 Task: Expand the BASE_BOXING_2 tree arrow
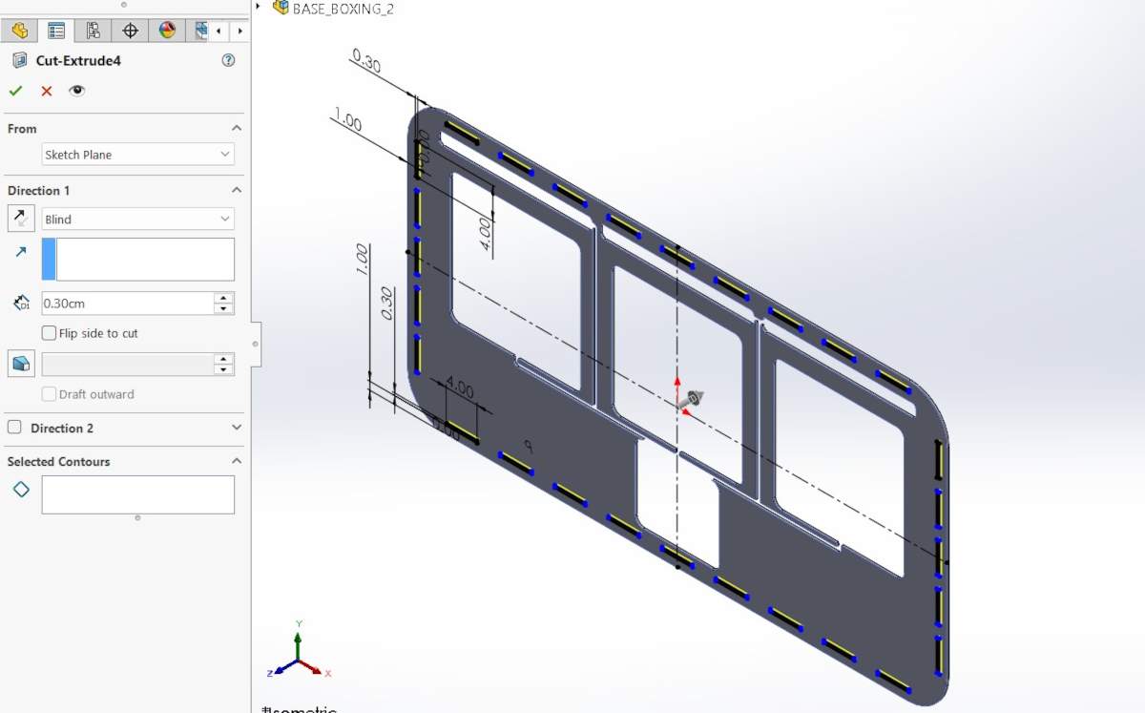(259, 8)
